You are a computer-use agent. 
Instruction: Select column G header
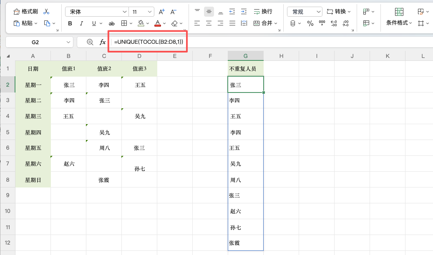[246, 56]
